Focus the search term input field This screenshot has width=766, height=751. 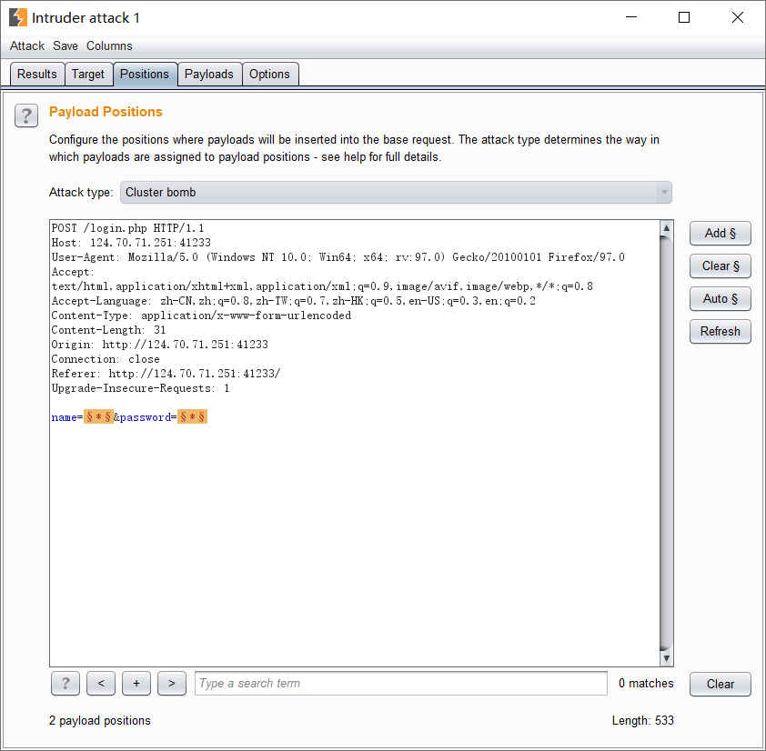pyautogui.click(x=400, y=683)
